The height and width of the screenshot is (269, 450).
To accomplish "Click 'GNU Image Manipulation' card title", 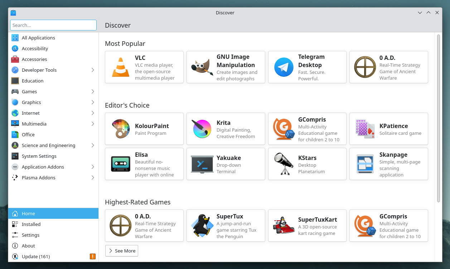I will tap(236, 61).
